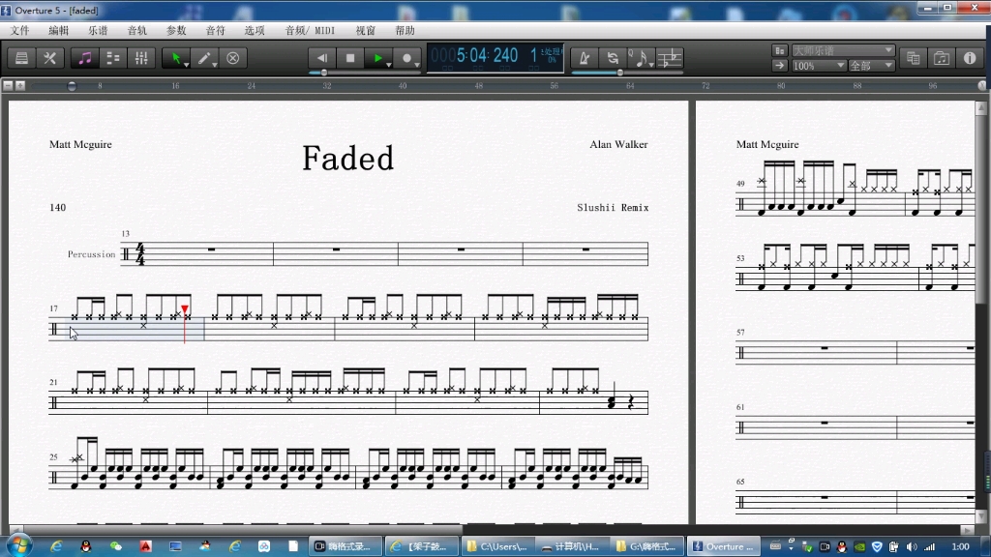Toggle loop playback
Screen dimensions: 991x557
point(613,58)
